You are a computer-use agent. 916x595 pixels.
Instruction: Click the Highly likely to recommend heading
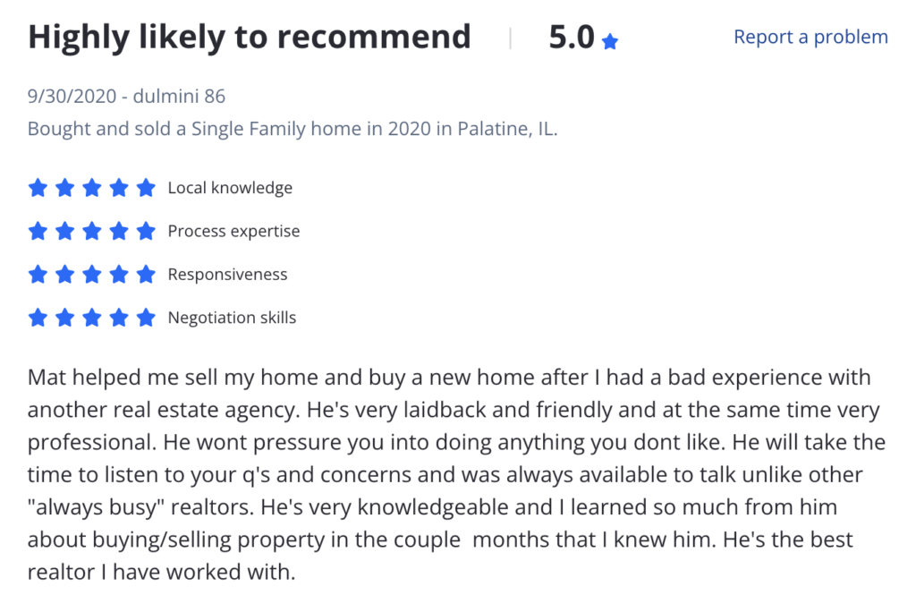click(250, 38)
